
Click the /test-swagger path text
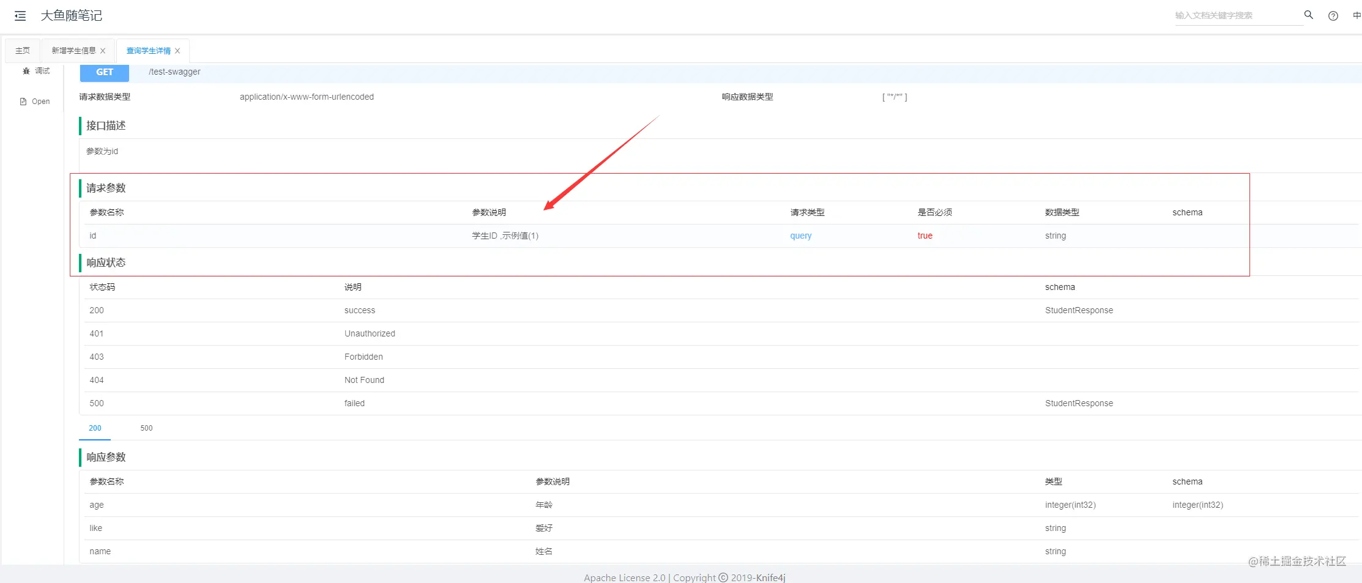(174, 72)
